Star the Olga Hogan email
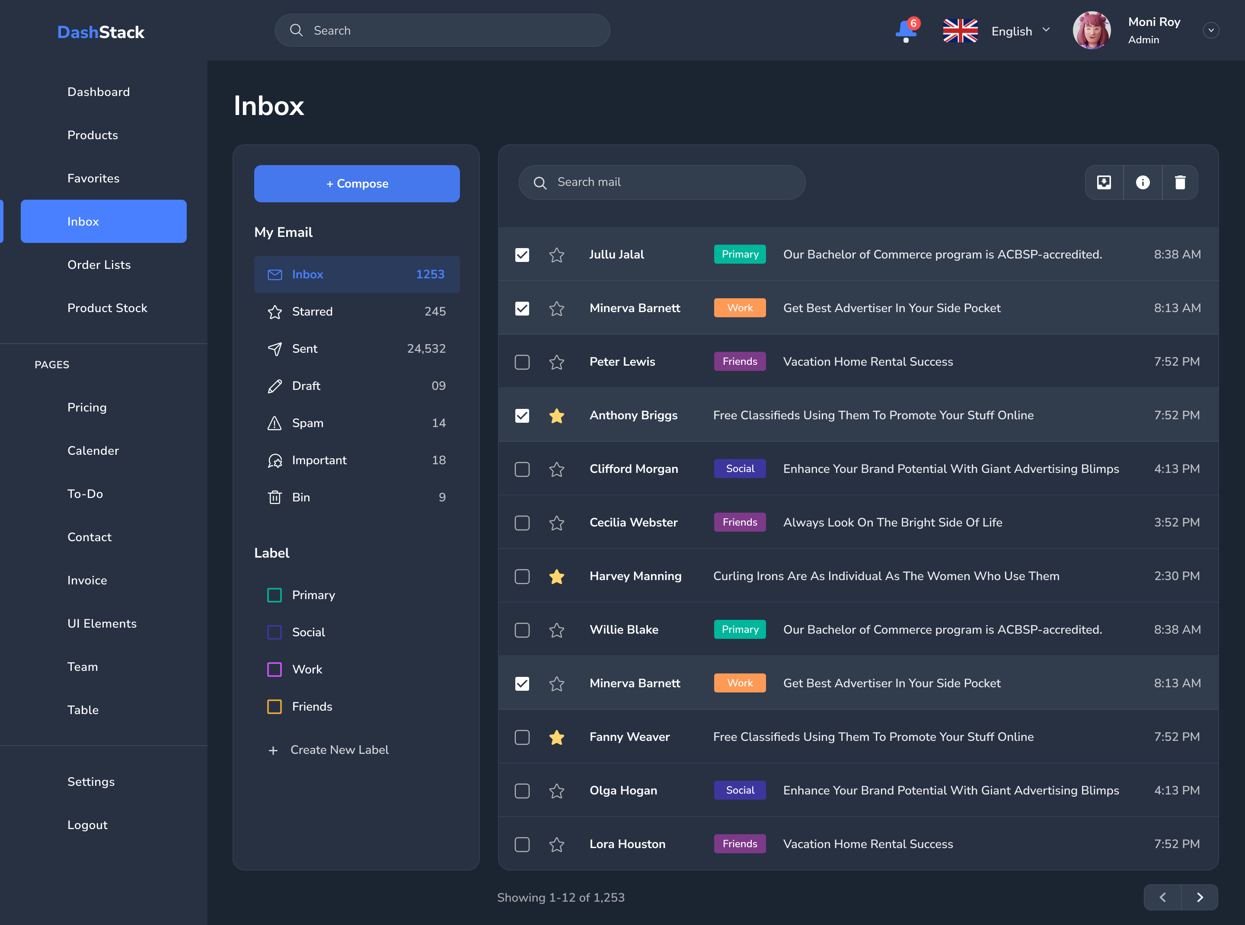Image resolution: width=1245 pixels, height=925 pixels. [x=557, y=791]
